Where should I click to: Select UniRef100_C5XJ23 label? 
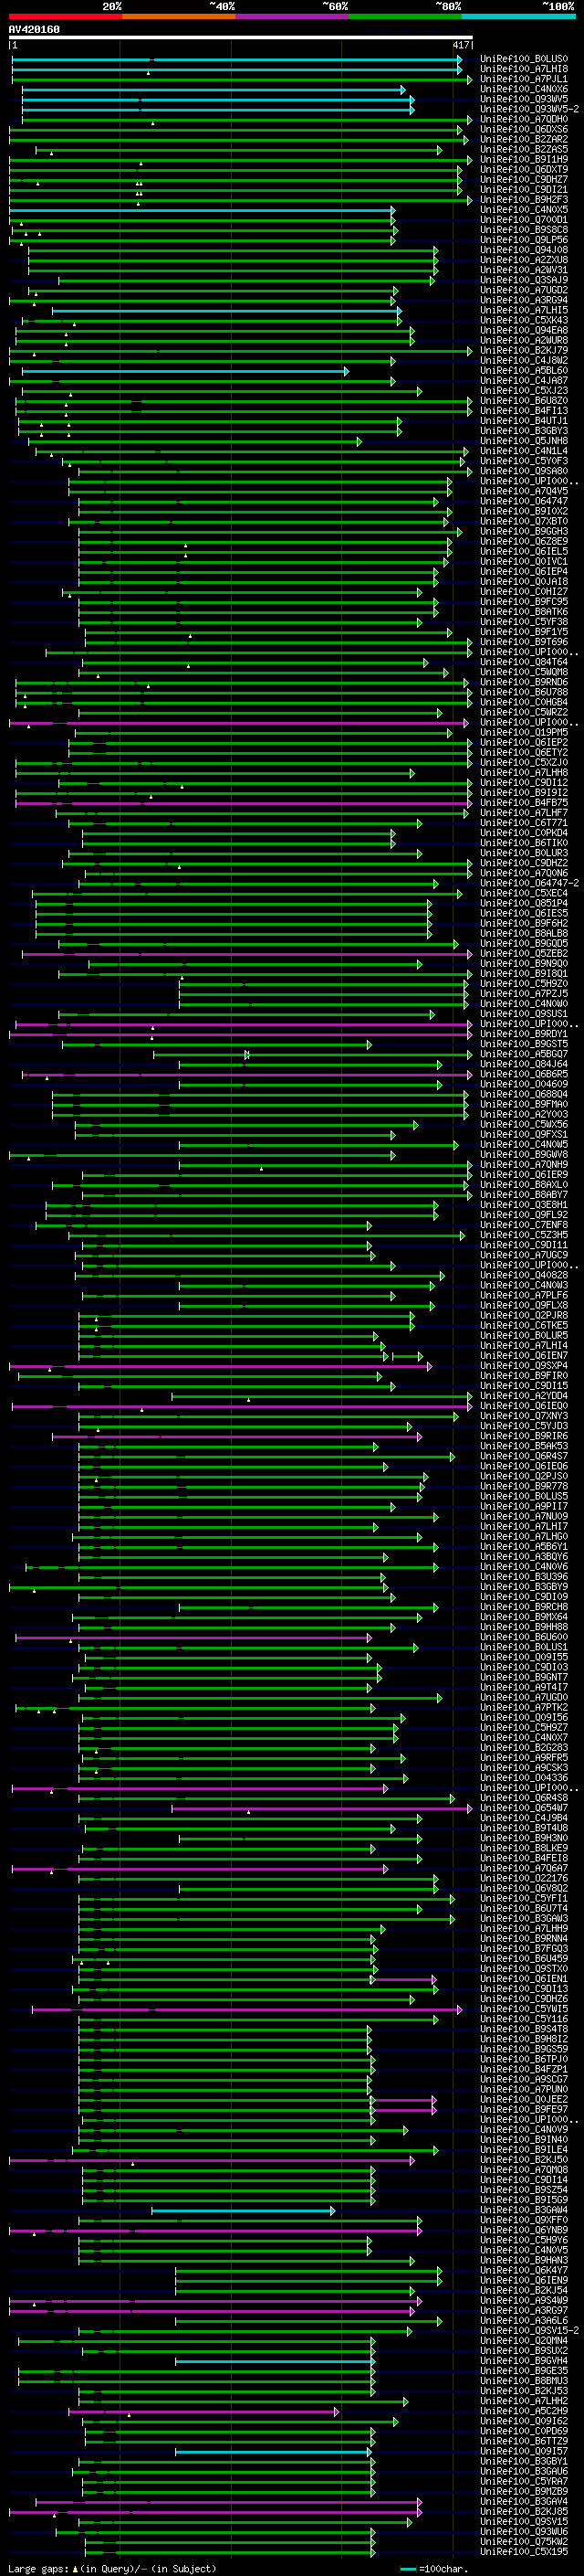click(x=524, y=392)
